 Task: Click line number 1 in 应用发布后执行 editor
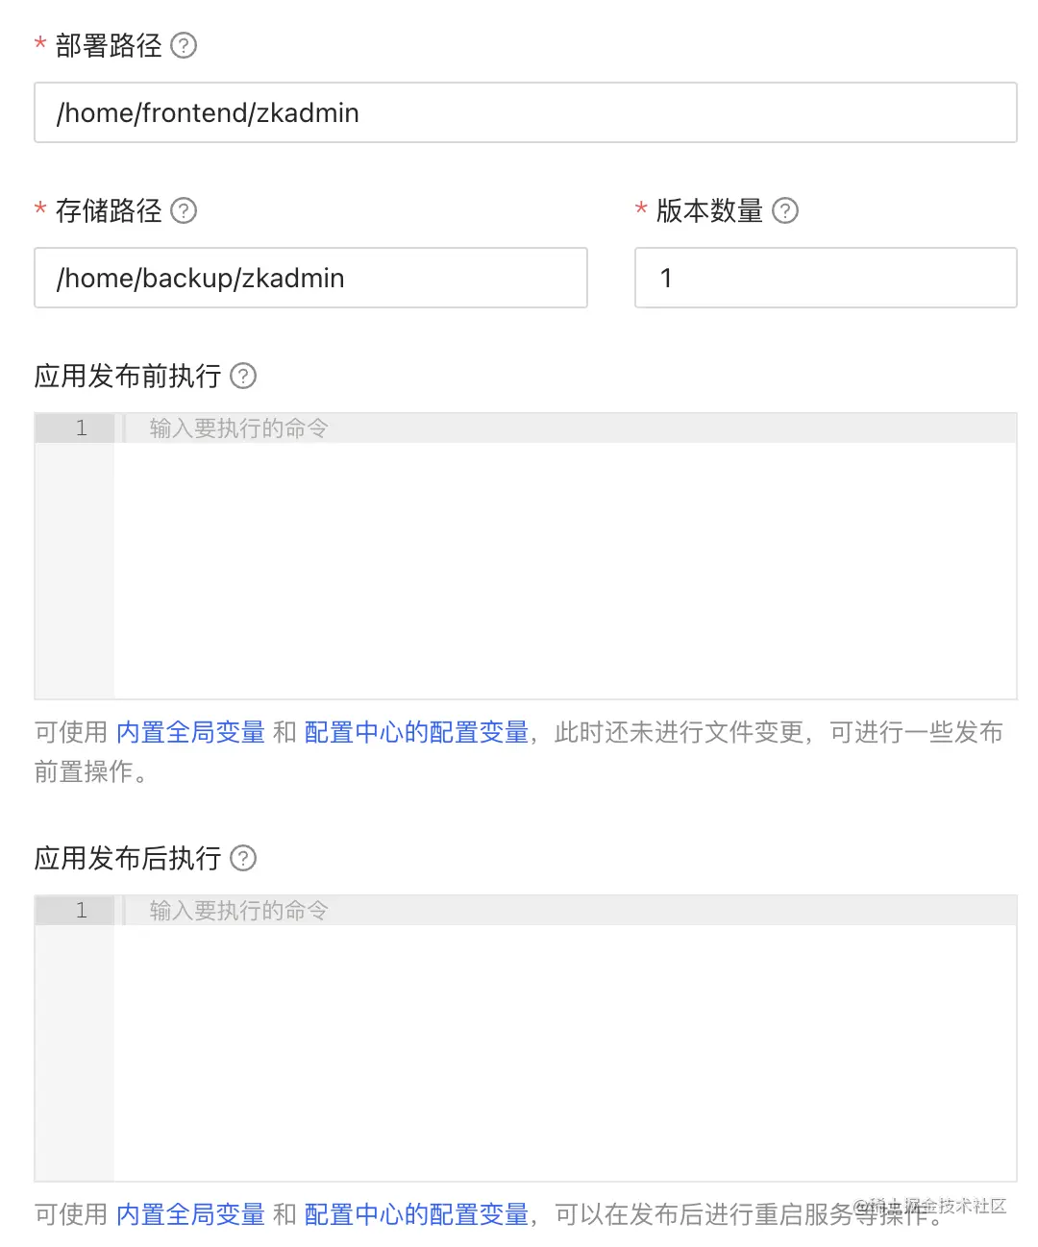click(82, 911)
